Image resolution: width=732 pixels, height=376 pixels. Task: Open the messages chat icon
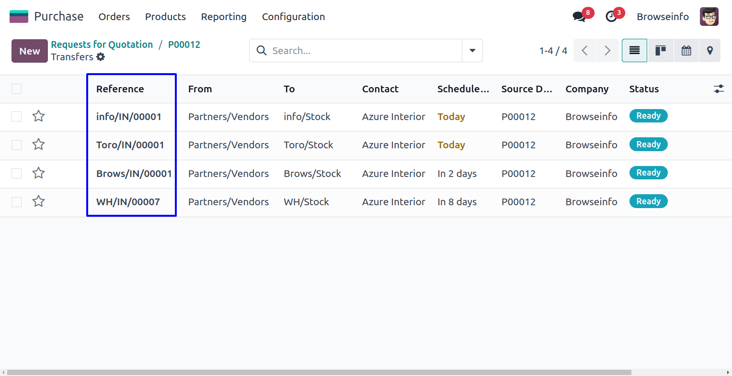[580, 17]
